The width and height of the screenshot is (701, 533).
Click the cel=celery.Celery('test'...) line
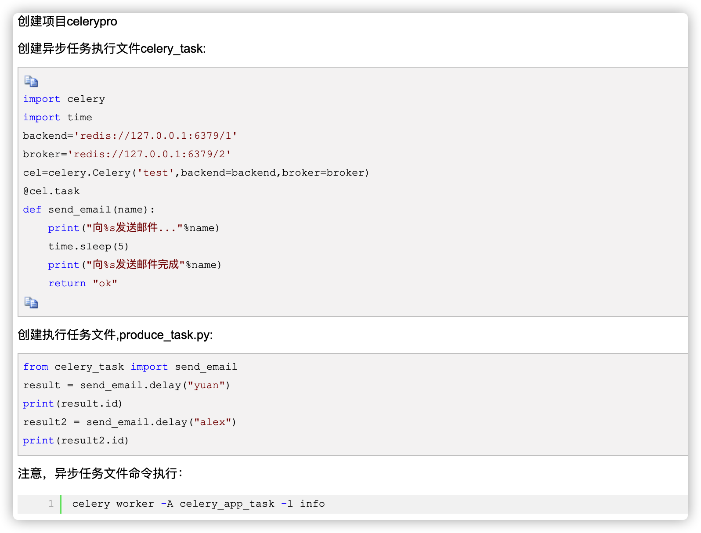coord(196,173)
